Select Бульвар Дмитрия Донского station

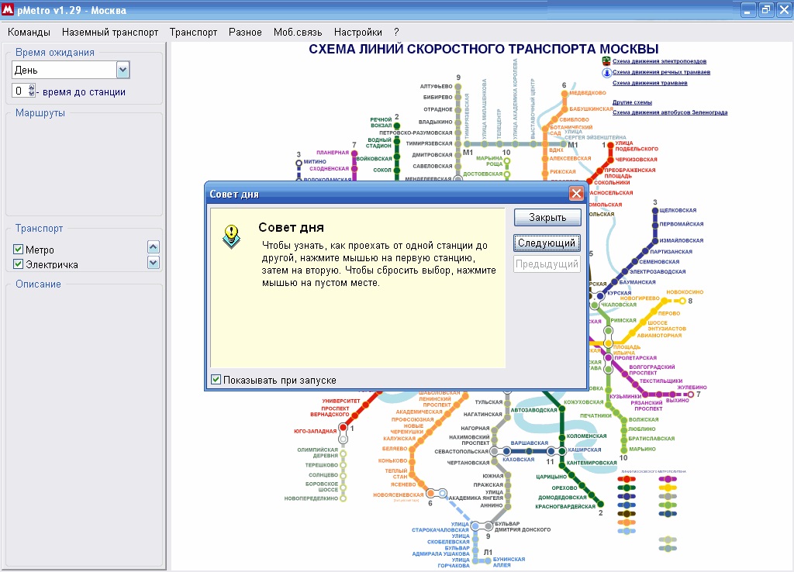(x=488, y=526)
